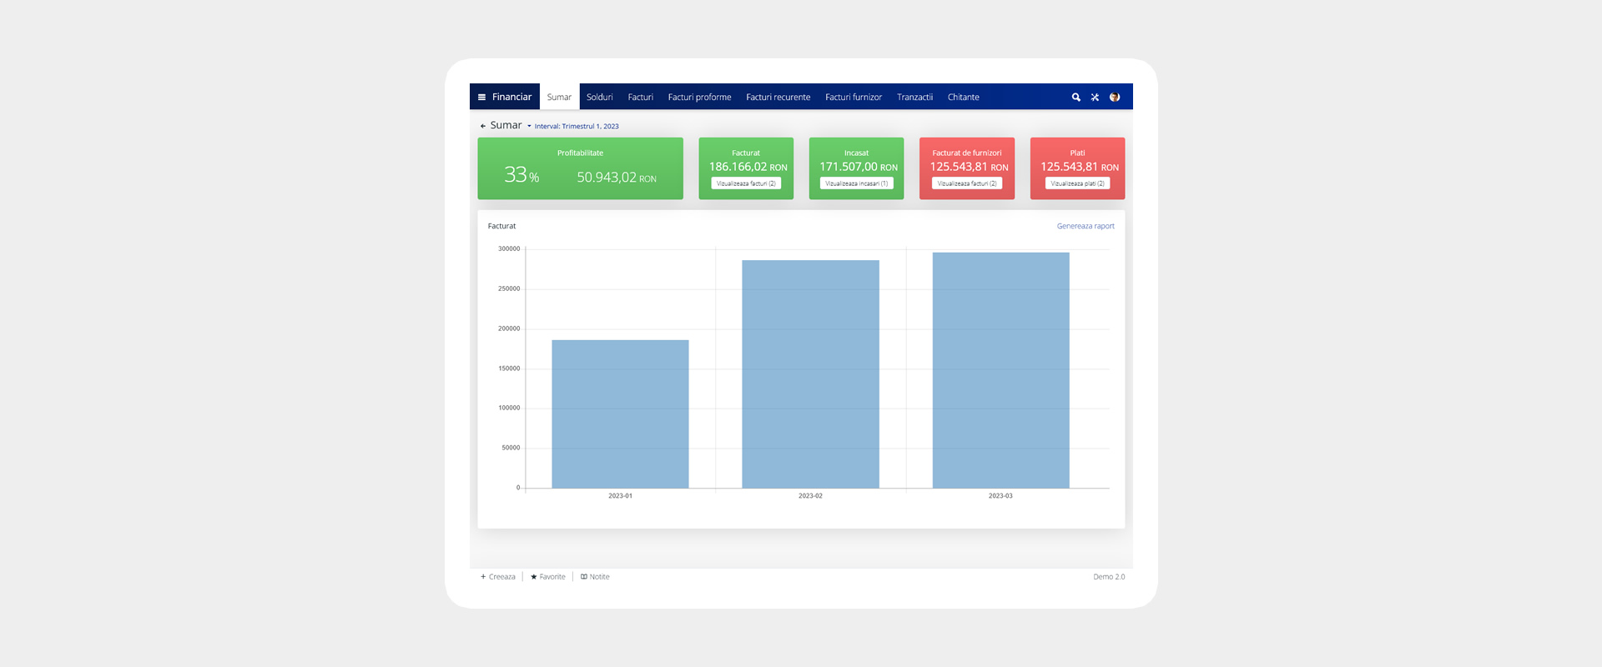
Task: Open the hamburger menu beside Financiar
Action: 481,98
